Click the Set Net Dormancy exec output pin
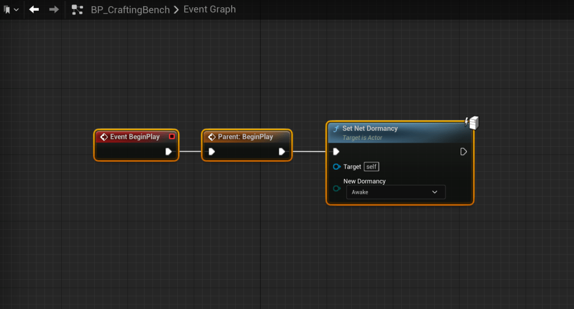 [x=463, y=152]
